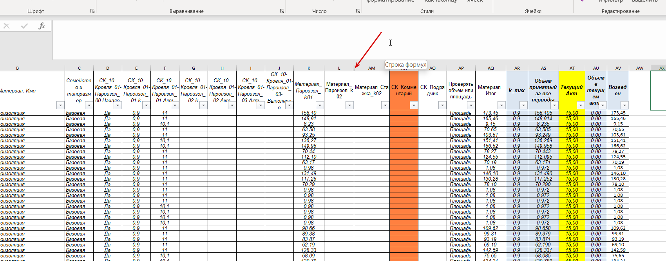Select column C by its header letter

click(x=79, y=68)
